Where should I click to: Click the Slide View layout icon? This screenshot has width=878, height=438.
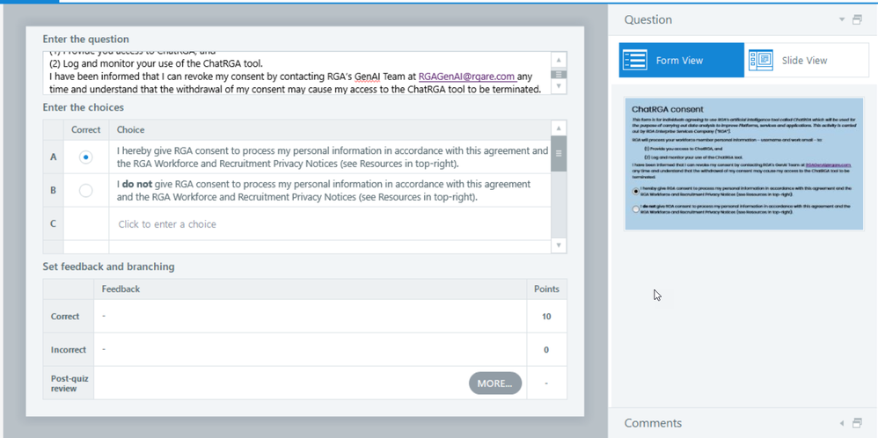(x=760, y=60)
